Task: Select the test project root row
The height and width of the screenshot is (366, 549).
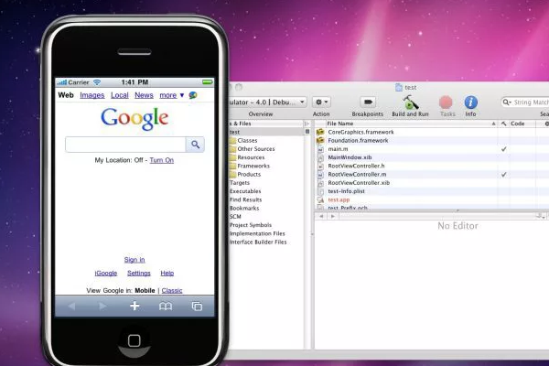Action: pyautogui.click(x=266, y=132)
